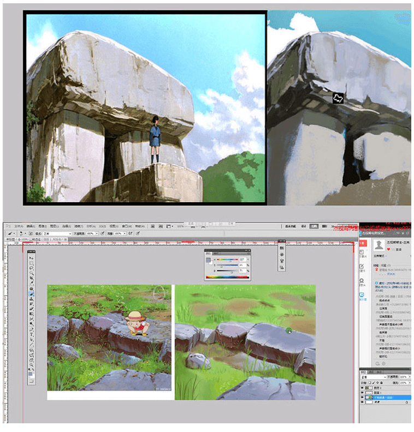Toggle lock image pixels in Layers panel
Viewport: 414px width, 432px height.
[x=374, y=383]
